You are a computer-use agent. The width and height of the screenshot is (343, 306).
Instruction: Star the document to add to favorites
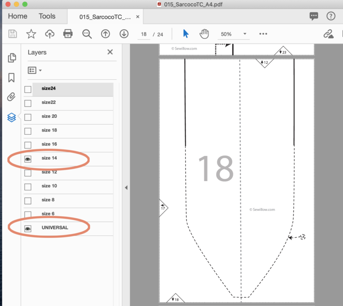click(31, 34)
